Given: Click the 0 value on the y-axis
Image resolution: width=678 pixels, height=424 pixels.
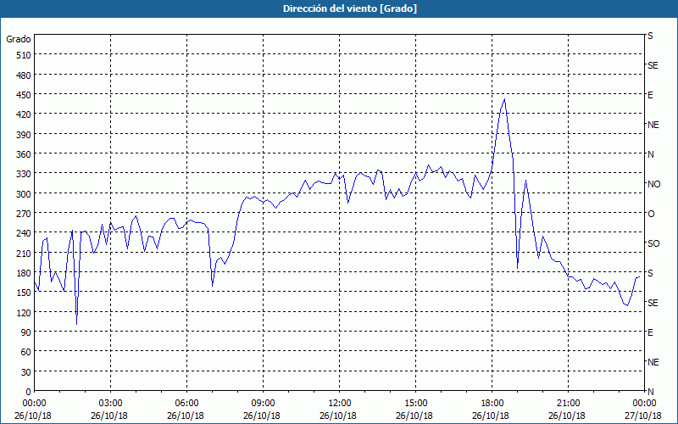Looking at the screenshot, I should [29, 392].
